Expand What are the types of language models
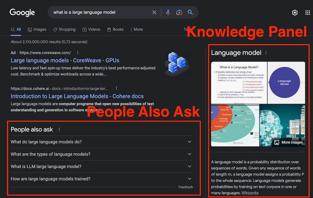Image resolution: width=313 pixels, height=198 pixels. [x=102, y=154]
